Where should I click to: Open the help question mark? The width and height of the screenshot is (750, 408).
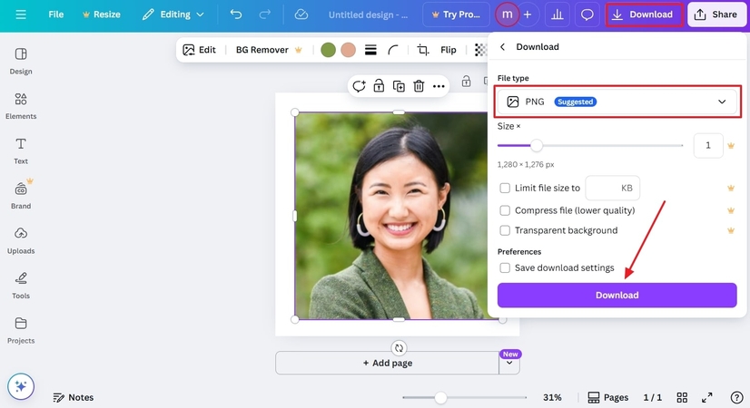pyautogui.click(x=736, y=397)
